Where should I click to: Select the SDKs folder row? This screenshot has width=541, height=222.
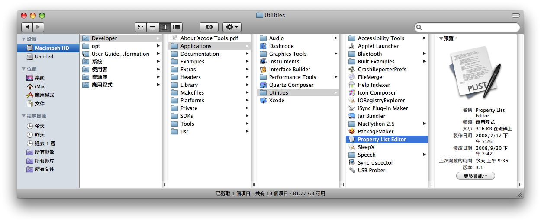coord(209,116)
